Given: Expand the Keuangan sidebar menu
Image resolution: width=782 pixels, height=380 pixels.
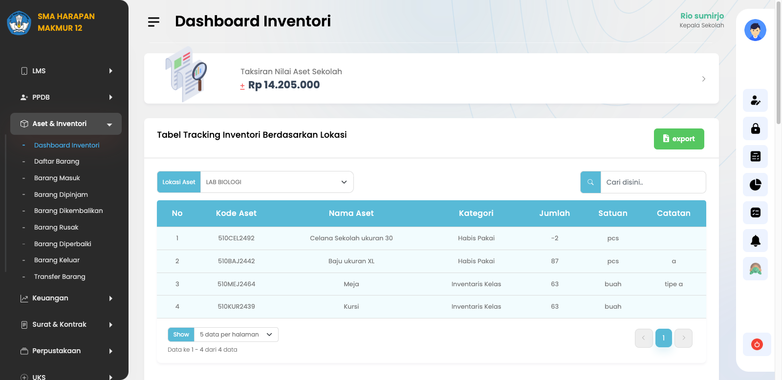Looking at the screenshot, I should [x=66, y=298].
